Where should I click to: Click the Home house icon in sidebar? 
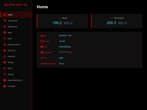coord(5,15)
